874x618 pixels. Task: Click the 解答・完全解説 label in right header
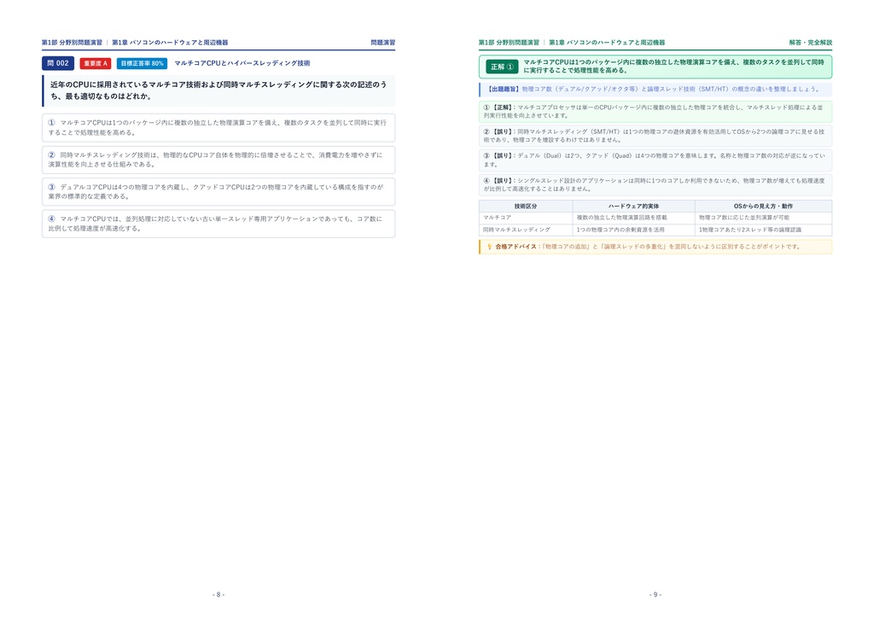point(811,43)
